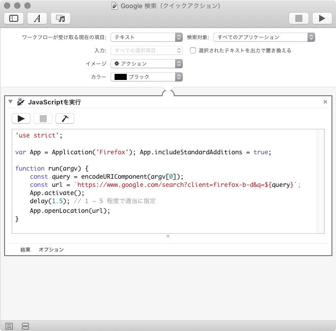The width and height of the screenshot is (336, 331).
Task: Collapse the JavaScriptを実行 action disclosure triangle
Action: (x=11, y=102)
